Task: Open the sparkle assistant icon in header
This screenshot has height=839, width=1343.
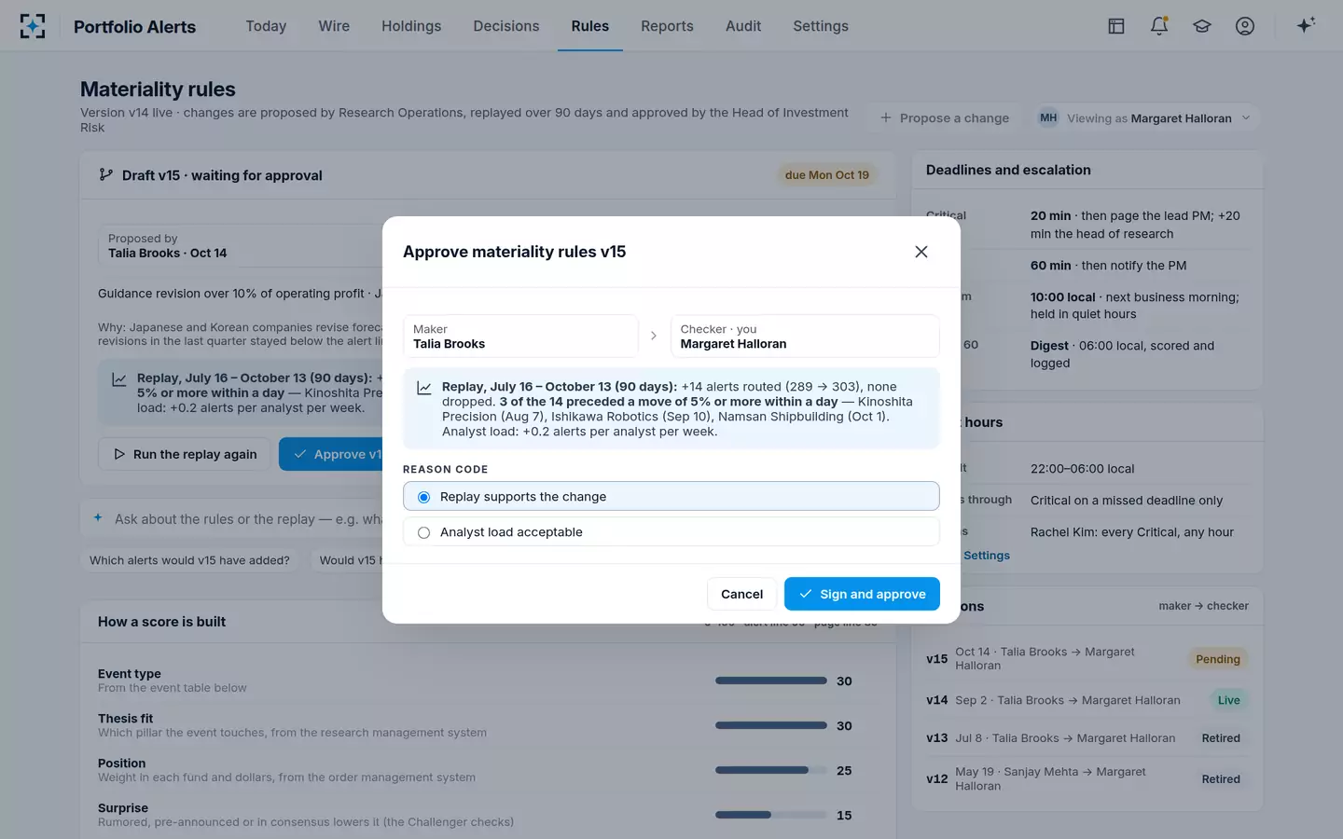Action: pos(1306,25)
